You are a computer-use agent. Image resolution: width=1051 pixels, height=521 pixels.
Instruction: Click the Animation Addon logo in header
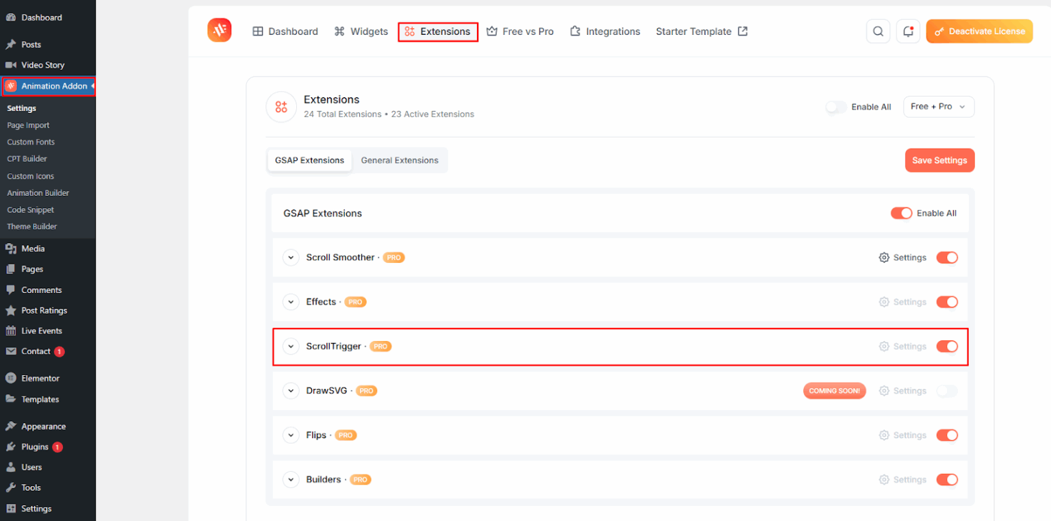[x=220, y=30]
